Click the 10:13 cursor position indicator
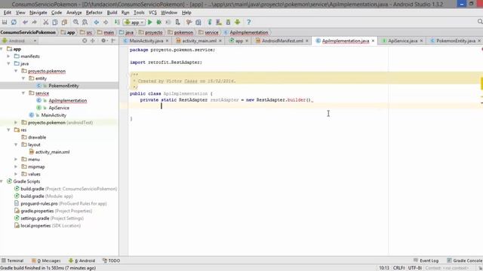Screen dimensions: 483x271 click(x=384, y=268)
